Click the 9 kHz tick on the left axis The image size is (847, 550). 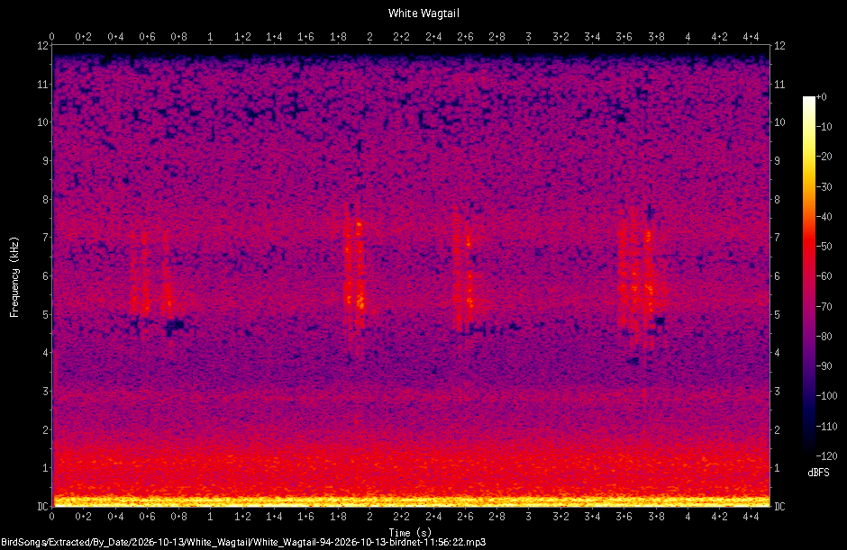coord(45,161)
